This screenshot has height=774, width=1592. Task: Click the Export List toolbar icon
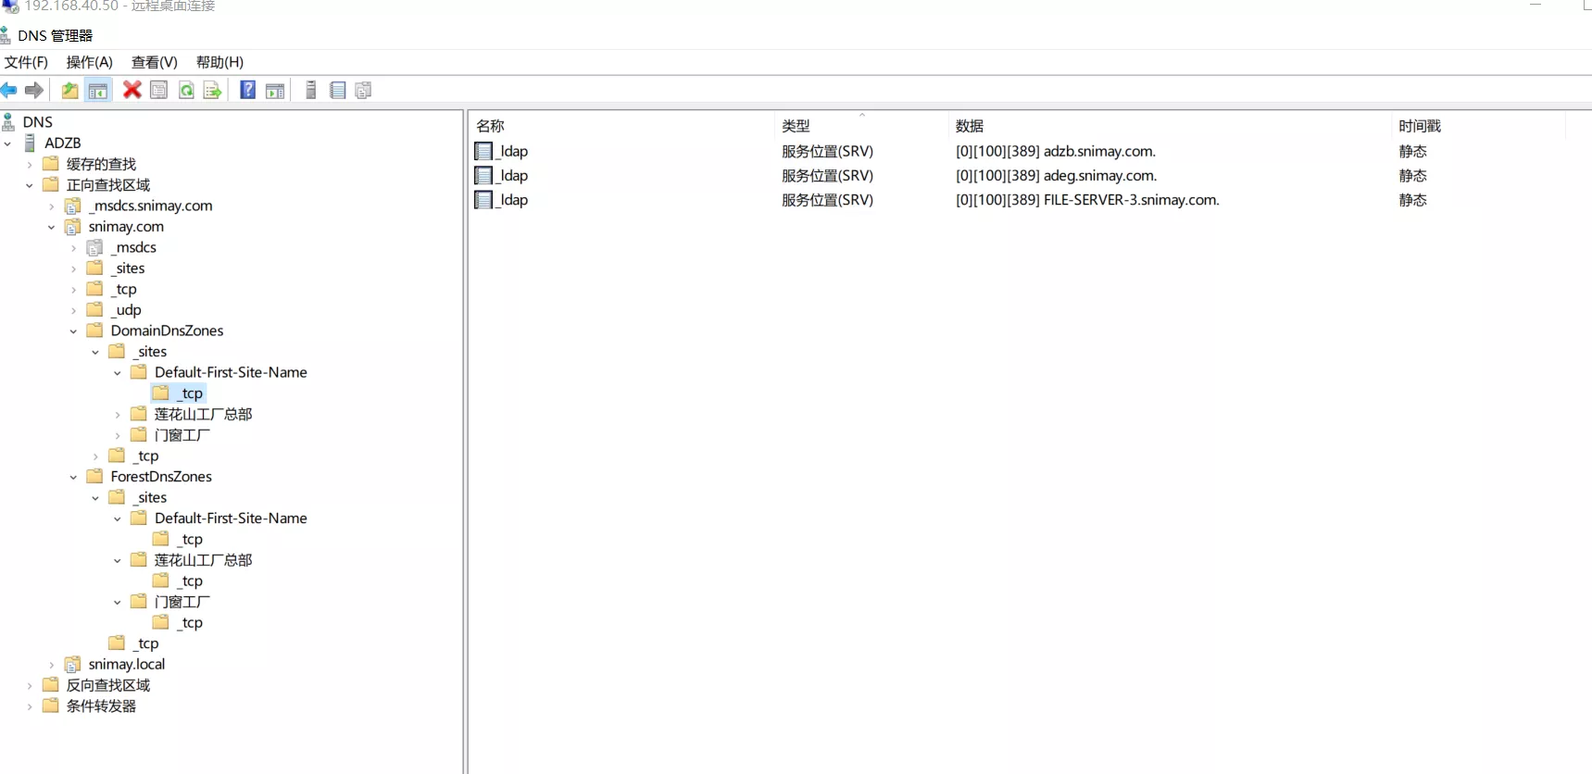coord(212,90)
